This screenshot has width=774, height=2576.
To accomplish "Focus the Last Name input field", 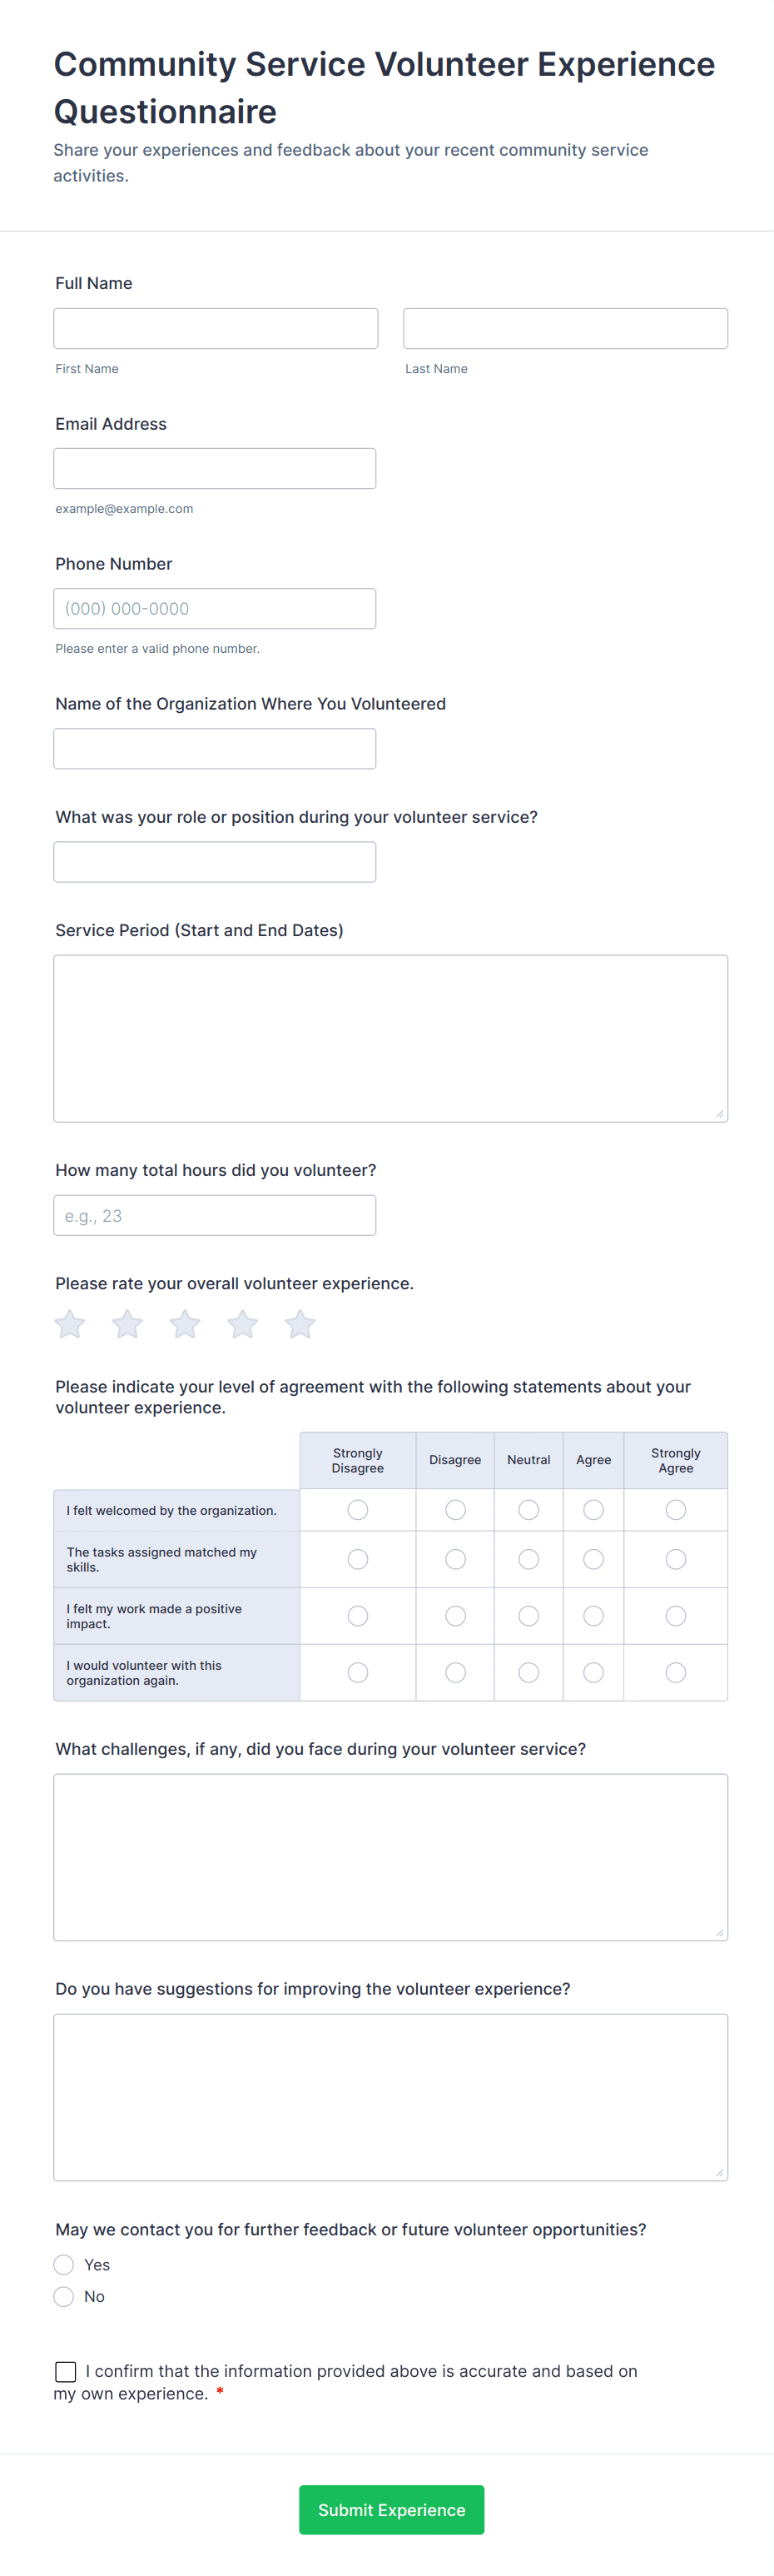I will pos(564,328).
